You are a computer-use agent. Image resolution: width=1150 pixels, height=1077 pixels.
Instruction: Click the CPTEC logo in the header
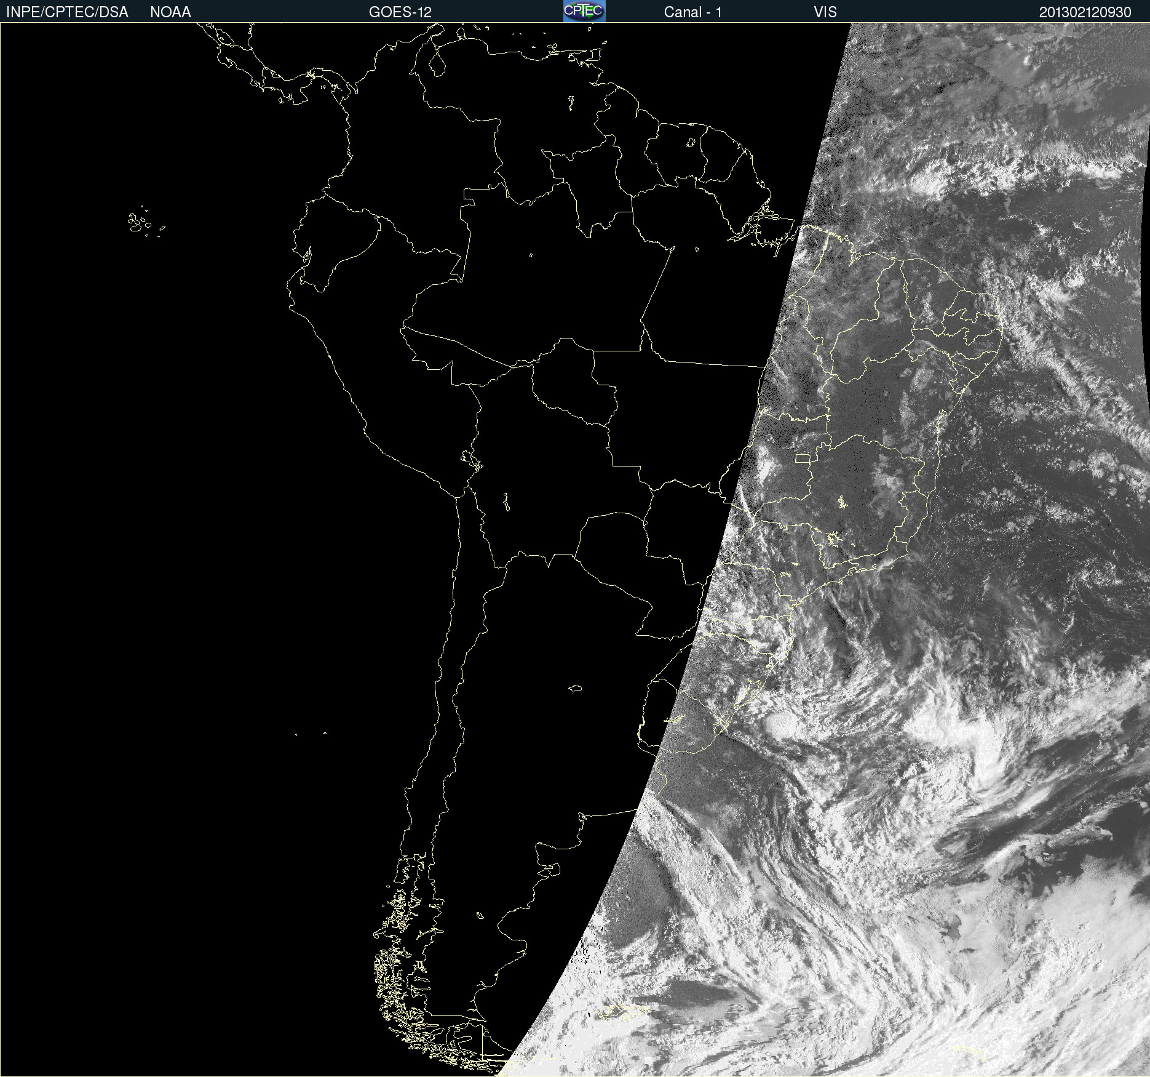[x=584, y=11]
